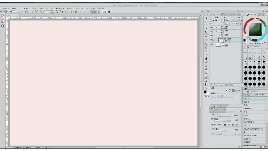Click the canvas horizontal scrollbar
268x151 pixels.
point(125,148)
